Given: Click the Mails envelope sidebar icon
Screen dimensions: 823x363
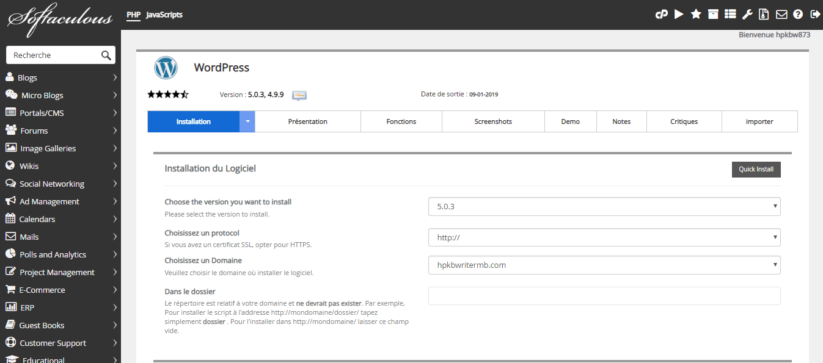Looking at the screenshot, I should tap(10, 236).
